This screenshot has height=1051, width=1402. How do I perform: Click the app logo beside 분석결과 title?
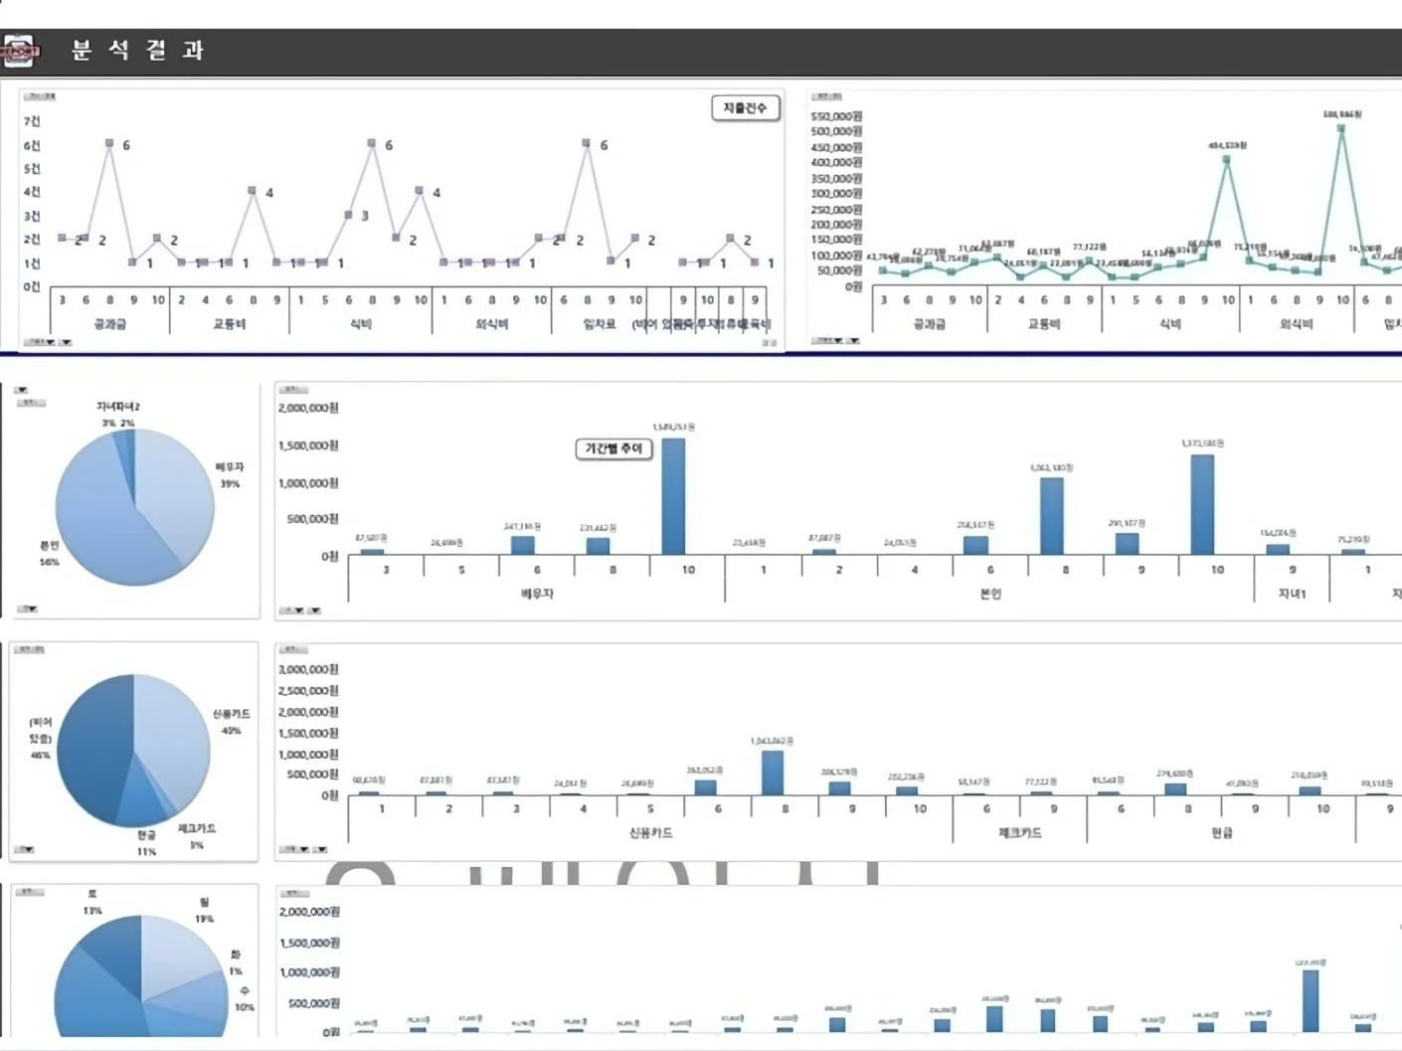20,51
